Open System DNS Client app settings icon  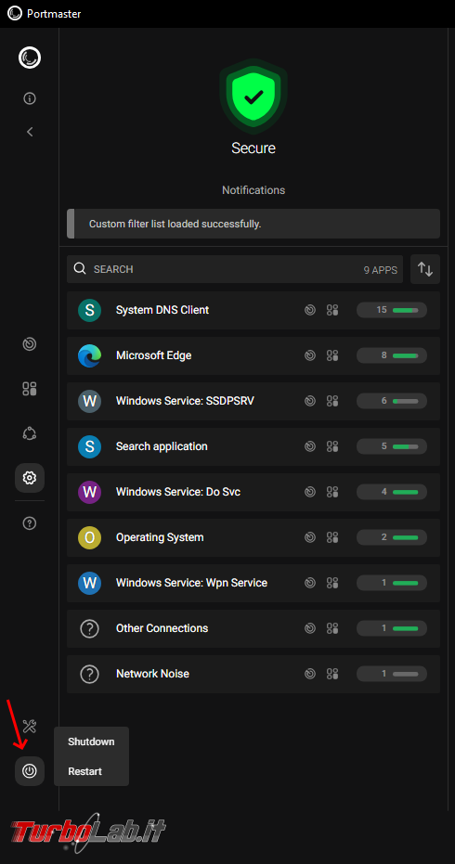(x=332, y=310)
